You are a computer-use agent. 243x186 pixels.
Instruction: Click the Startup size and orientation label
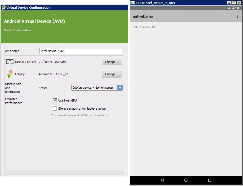click(13, 88)
